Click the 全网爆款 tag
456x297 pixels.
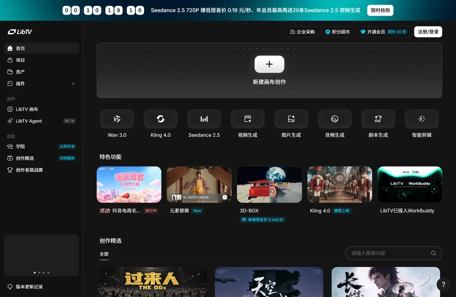coord(67,158)
